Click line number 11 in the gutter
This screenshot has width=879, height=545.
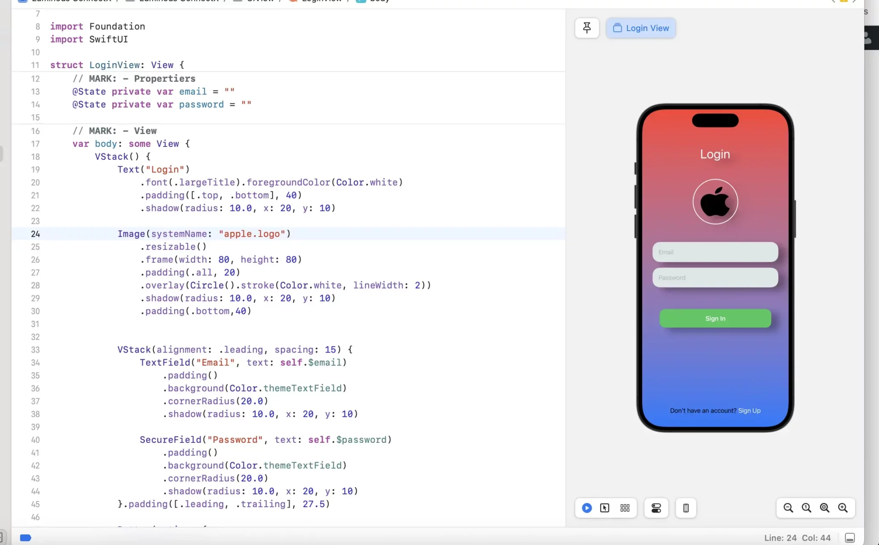35,65
